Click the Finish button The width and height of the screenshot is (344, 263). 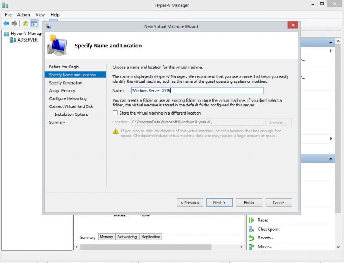click(x=249, y=203)
